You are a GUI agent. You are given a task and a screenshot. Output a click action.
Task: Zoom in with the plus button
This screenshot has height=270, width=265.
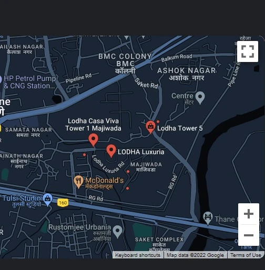point(249,214)
